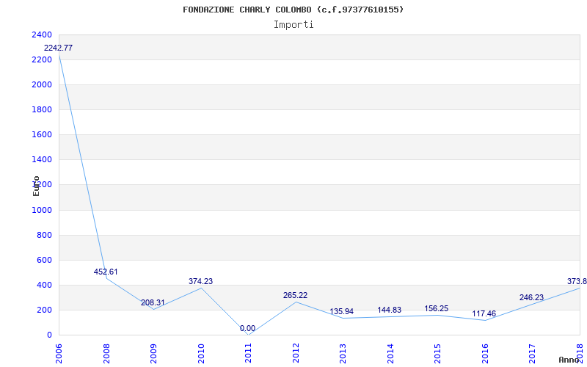
Task: Click the 373.8 data label at 2018
Action: 577,281
